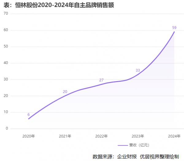Viewport: 184px width, 161px height.
Task: Click the y-axis value 30
Action: point(6,79)
